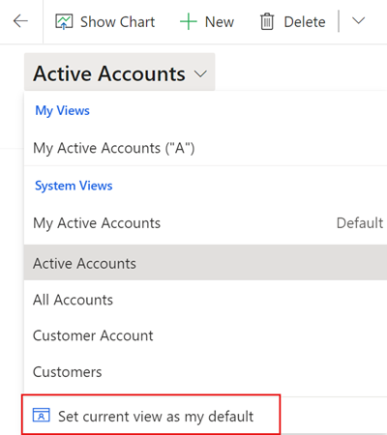Pick the Customer Account view
387x435 pixels.
pos(205,335)
